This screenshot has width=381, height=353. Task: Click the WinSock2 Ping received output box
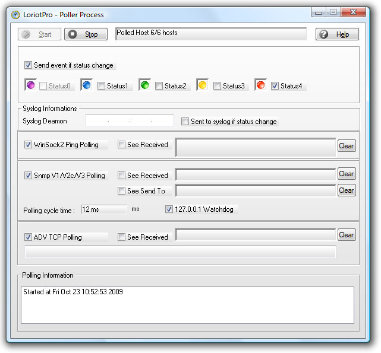click(x=256, y=148)
